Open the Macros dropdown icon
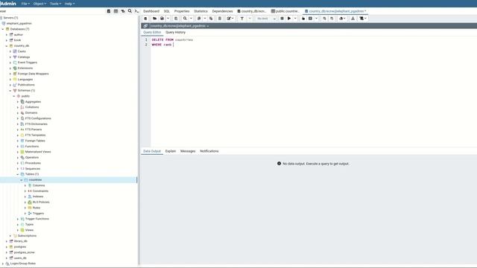 (x=363, y=19)
